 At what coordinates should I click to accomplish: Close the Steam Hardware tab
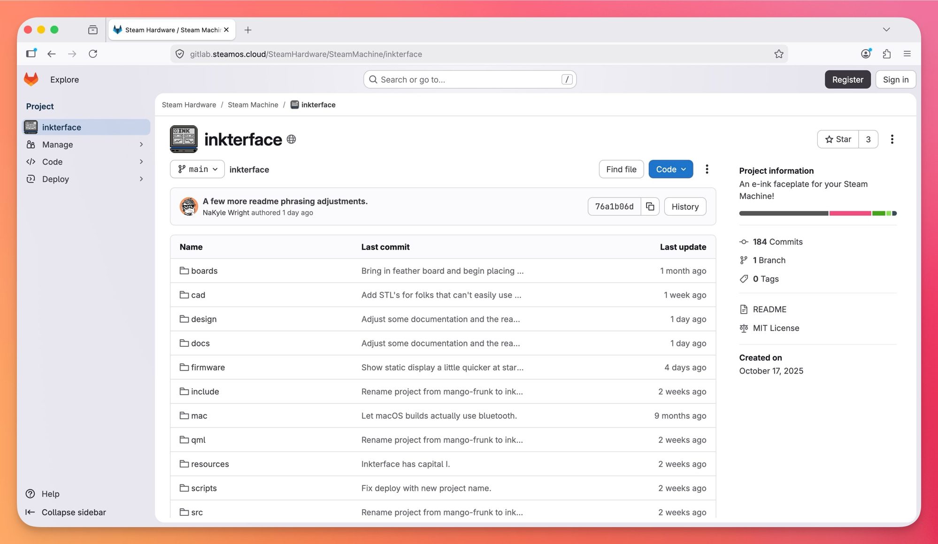(226, 30)
